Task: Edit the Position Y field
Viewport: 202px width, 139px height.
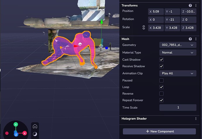Action: click(172, 12)
